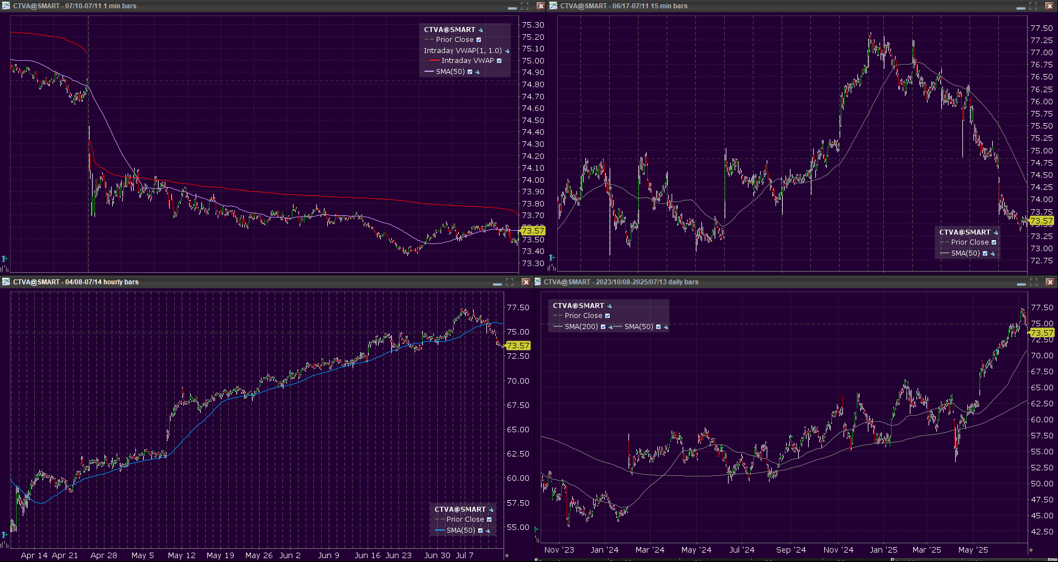The width and height of the screenshot is (1058, 562).
Task: Click SMA(200) wrench icon in daily chart
Action: (610, 327)
